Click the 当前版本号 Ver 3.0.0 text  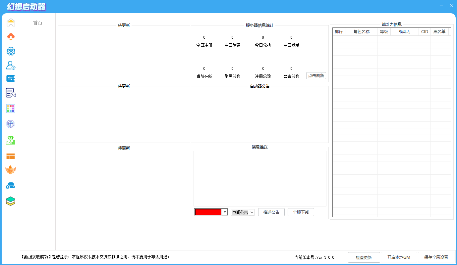click(x=314, y=257)
